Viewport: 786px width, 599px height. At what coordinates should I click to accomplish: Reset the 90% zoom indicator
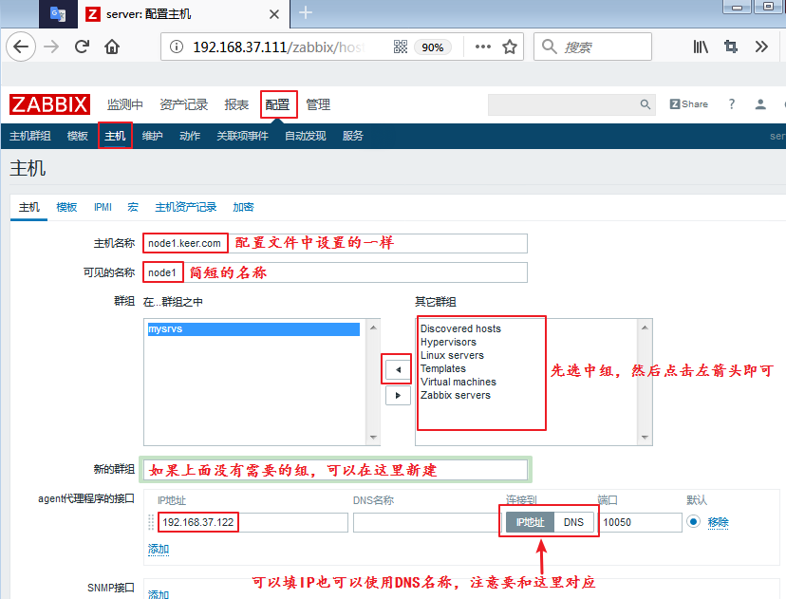pos(433,47)
